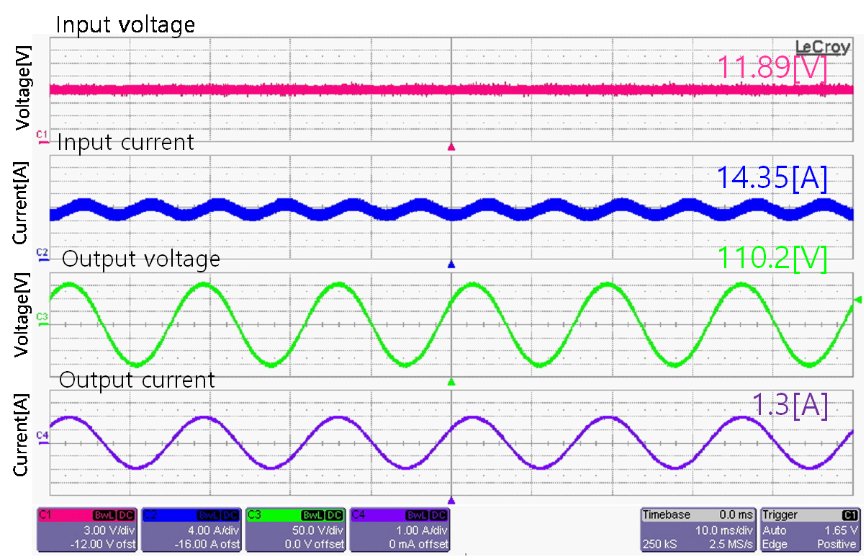Click the green trigger level arrow at right edge
Viewport: 866px width, 557px height.
[857, 300]
